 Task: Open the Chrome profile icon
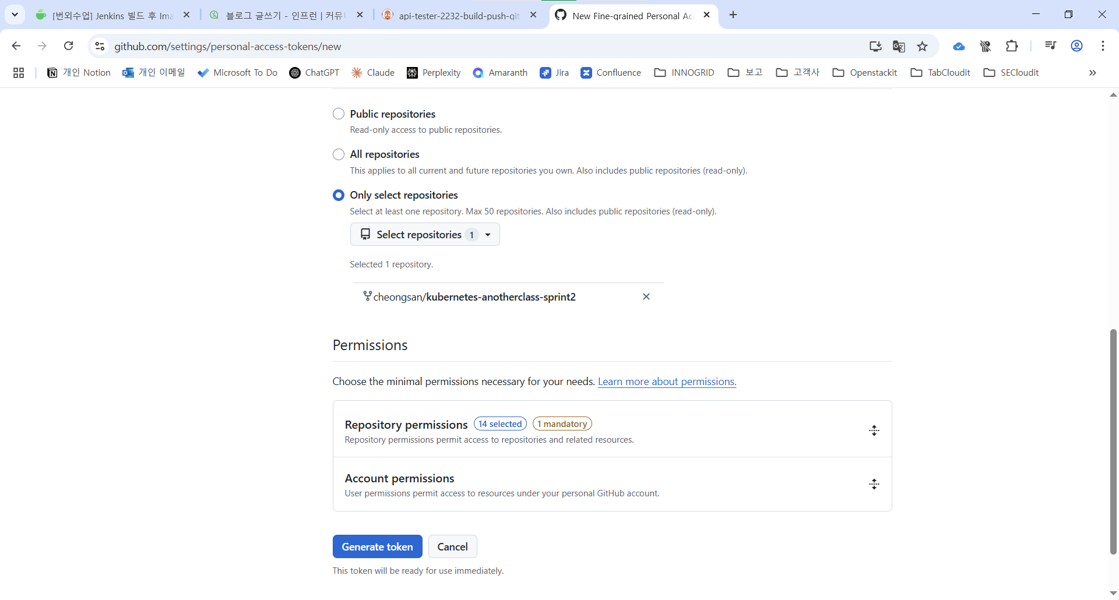[x=1077, y=46]
